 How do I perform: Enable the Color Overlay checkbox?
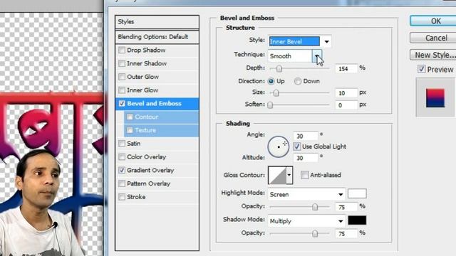(x=122, y=157)
